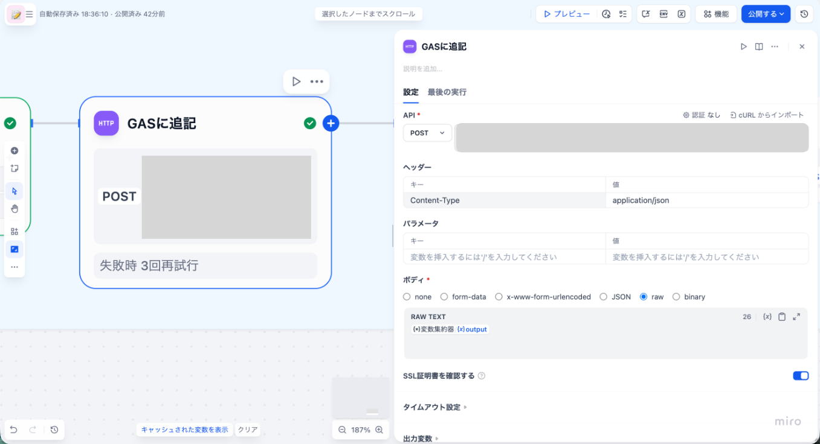Toggle SSL証明書を確認する switch

point(801,376)
